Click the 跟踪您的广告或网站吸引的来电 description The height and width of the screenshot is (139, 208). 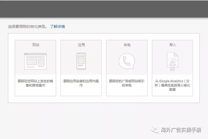pyautogui.click(x=127, y=83)
